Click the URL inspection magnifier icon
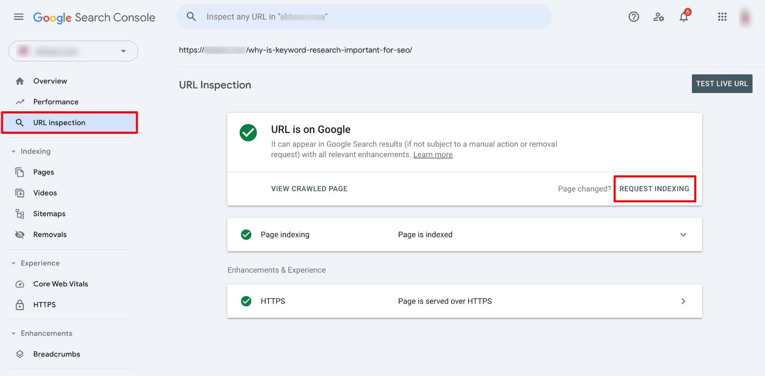This screenshot has width=765, height=376. click(20, 123)
